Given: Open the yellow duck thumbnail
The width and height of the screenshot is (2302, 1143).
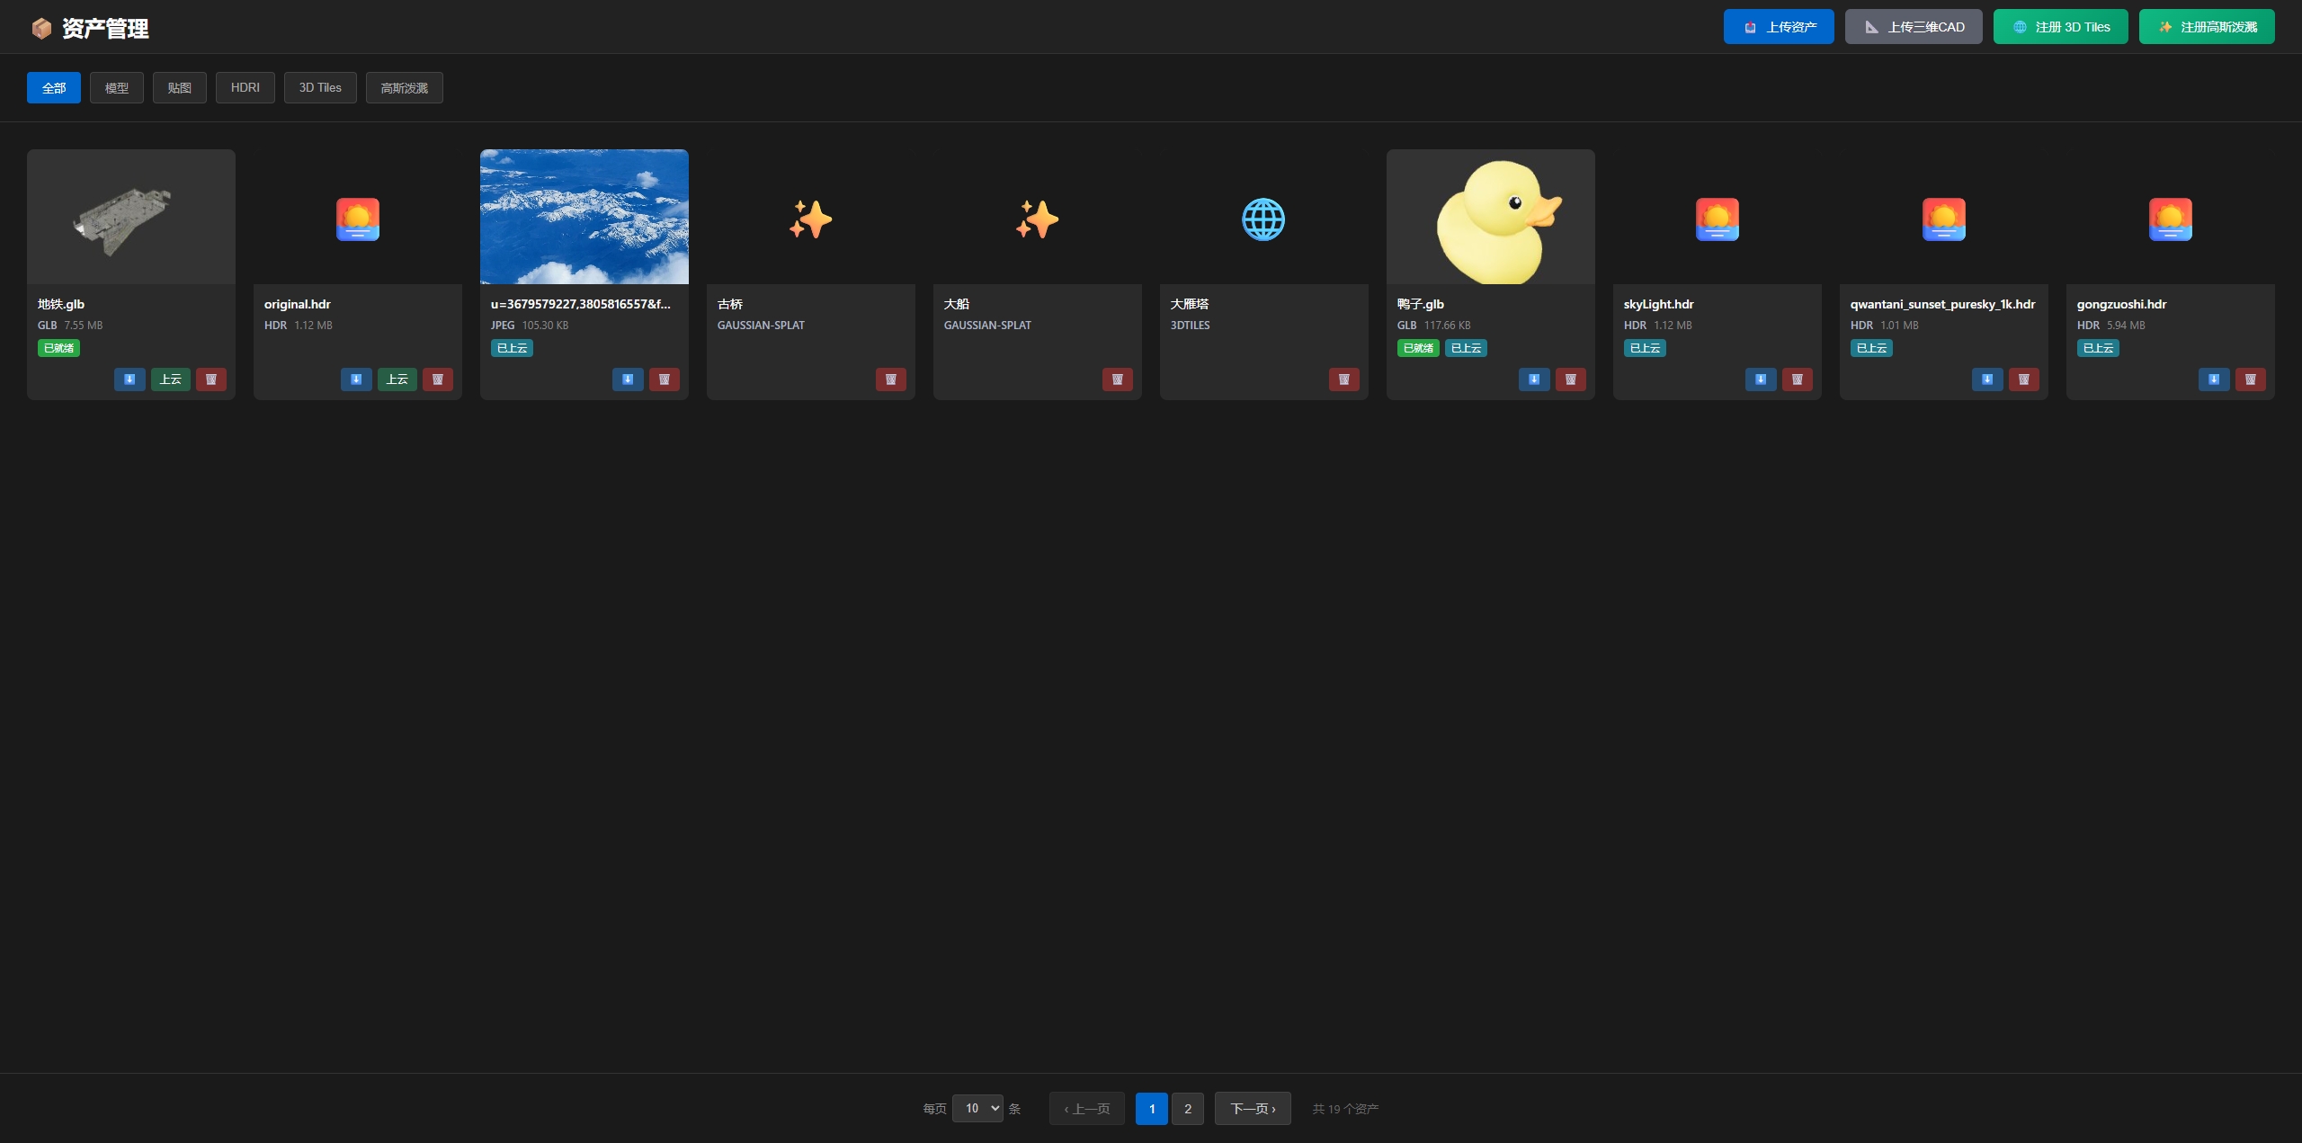Looking at the screenshot, I should pos(1491,217).
